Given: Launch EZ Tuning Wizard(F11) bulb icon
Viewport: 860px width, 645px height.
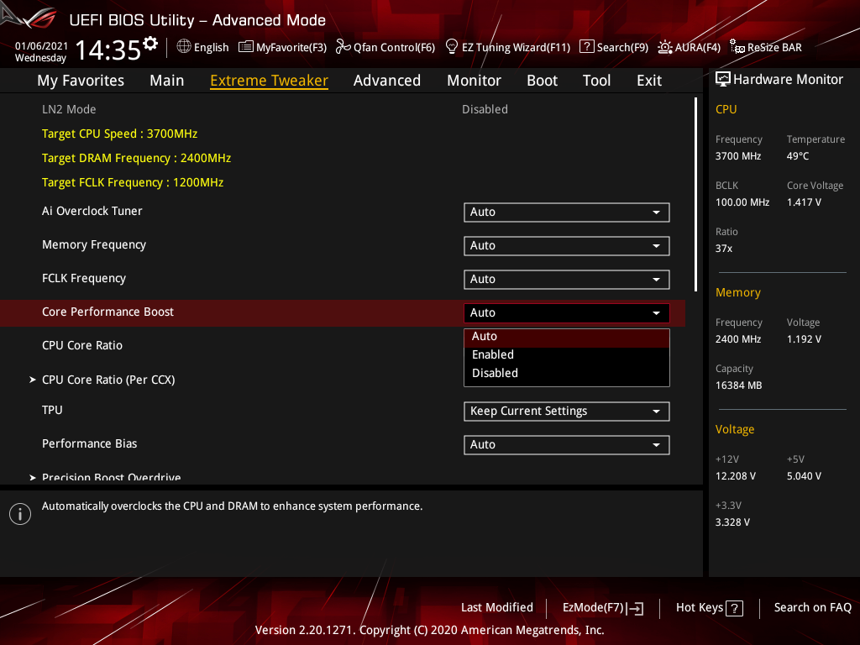Looking at the screenshot, I should tap(451, 47).
